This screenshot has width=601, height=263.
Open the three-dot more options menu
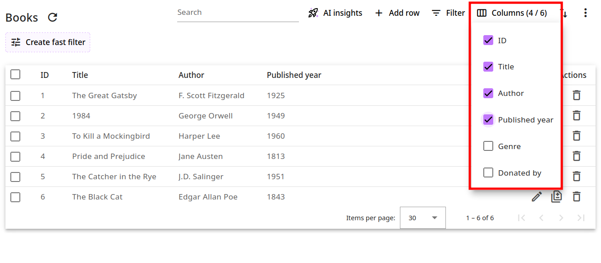pyautogui.click(x=585, y=13)
